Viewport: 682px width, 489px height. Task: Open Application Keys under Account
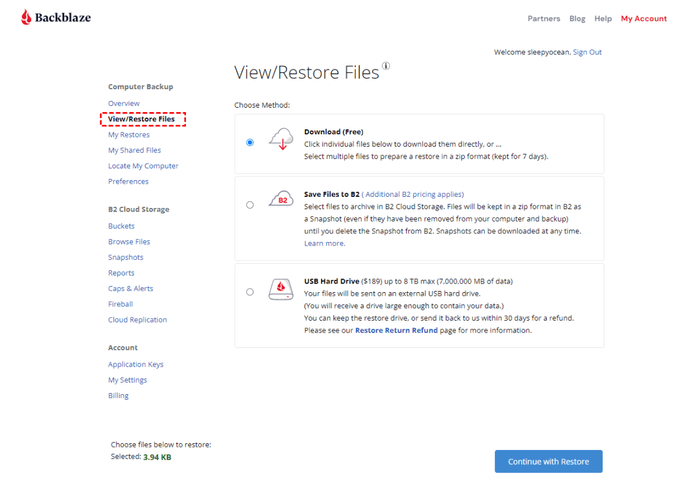136,365
